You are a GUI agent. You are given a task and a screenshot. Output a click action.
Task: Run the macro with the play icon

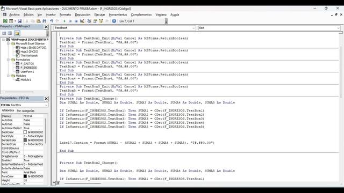tap(64, 21)
